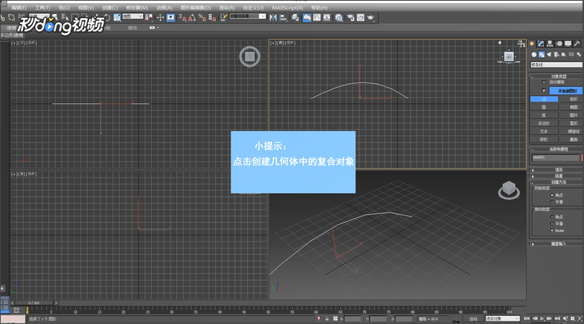This screenshot has height=324, width=584.
Task: Select 角点 under 拖动类型
Action: [x=552, y=216]
